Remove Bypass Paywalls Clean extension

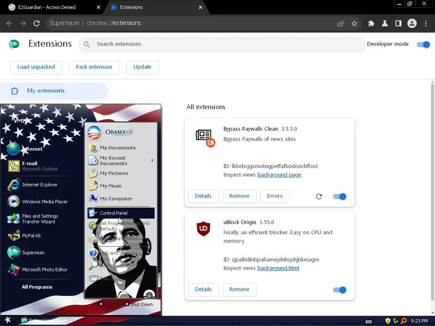click(240, 196)
